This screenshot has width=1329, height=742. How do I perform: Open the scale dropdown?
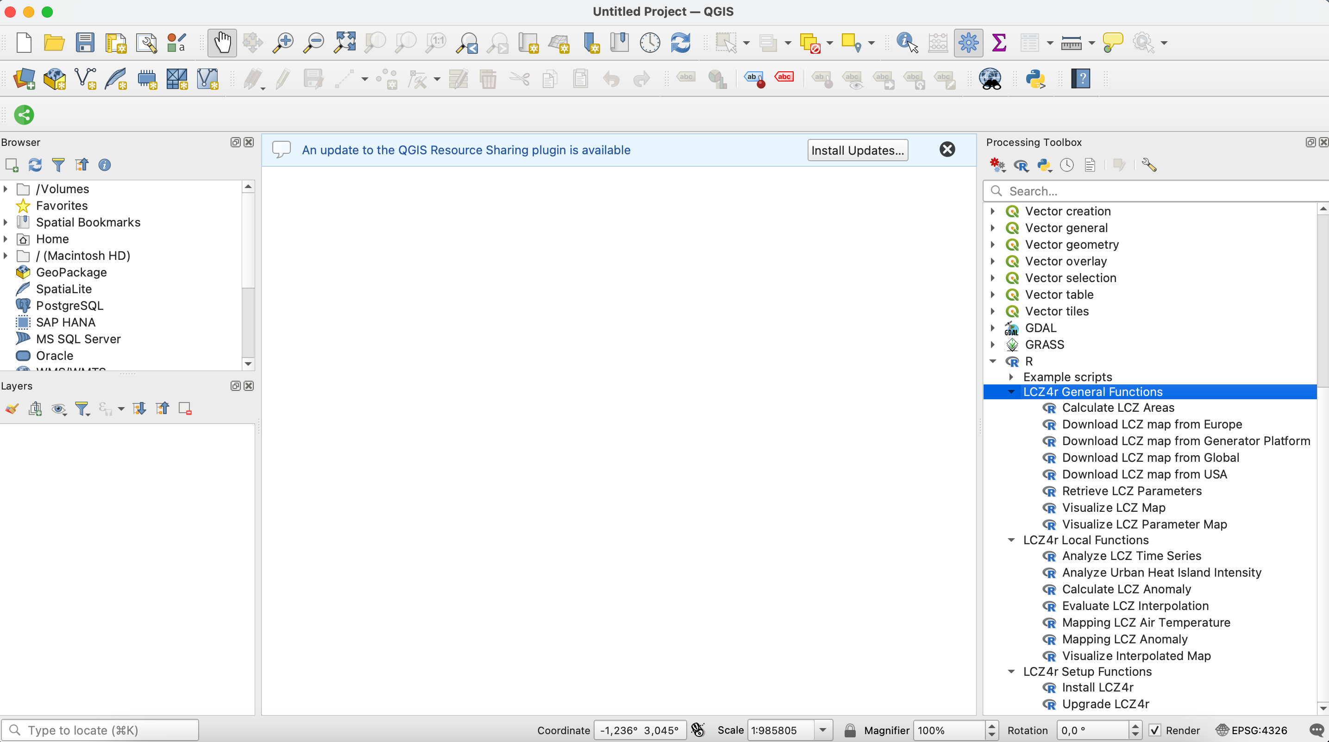pos(822,729)
